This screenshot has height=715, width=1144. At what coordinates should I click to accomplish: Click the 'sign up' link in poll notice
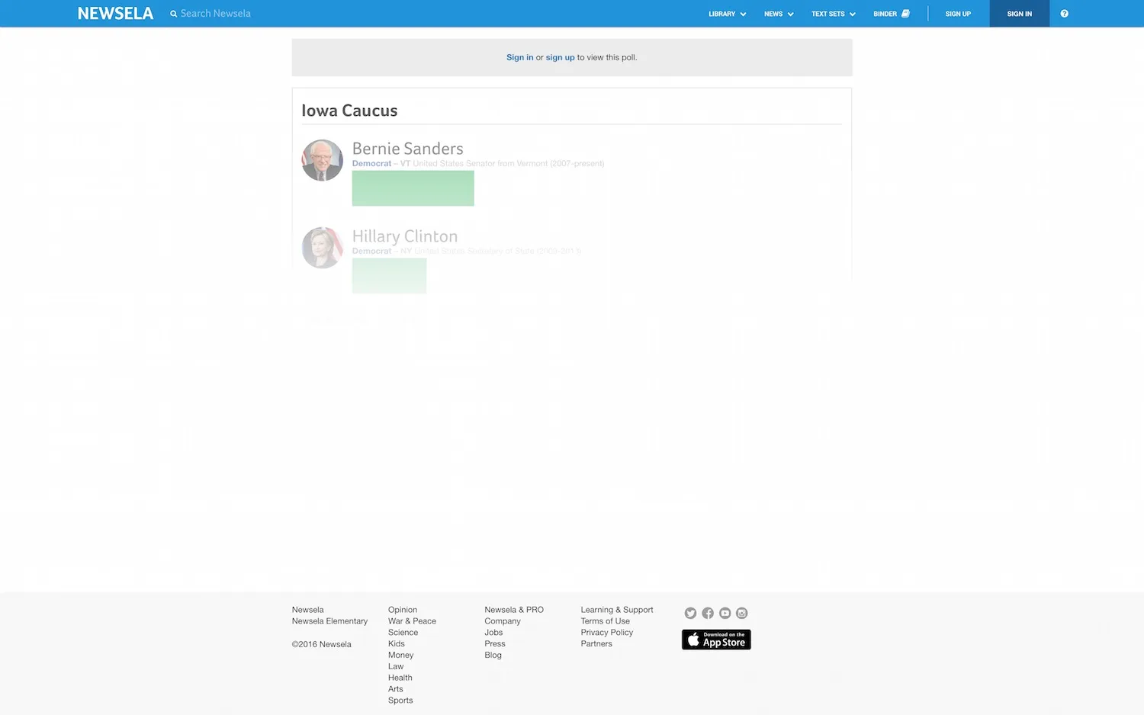pyautogui.click(x=560, y=58)
